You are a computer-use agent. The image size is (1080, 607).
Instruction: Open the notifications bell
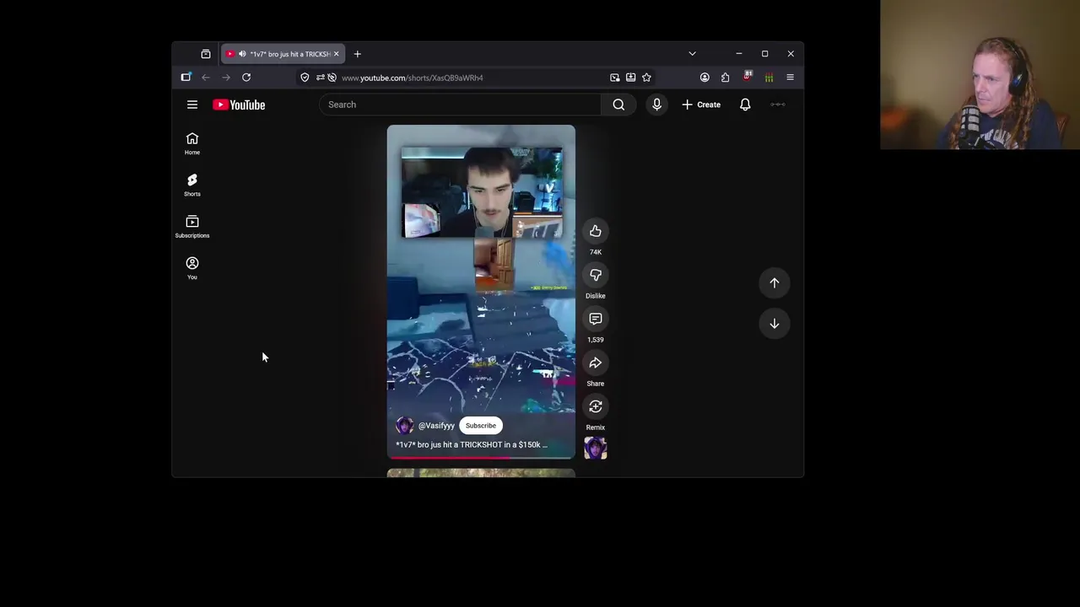(x=745, y=105)
